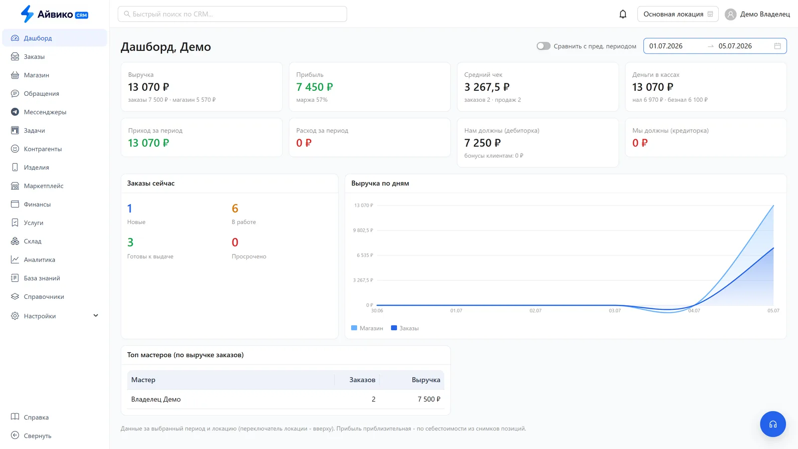Click the Аналитика chart icon
Image resolution: width=798 pixels, height=449 pixels.
pos(15,259)
